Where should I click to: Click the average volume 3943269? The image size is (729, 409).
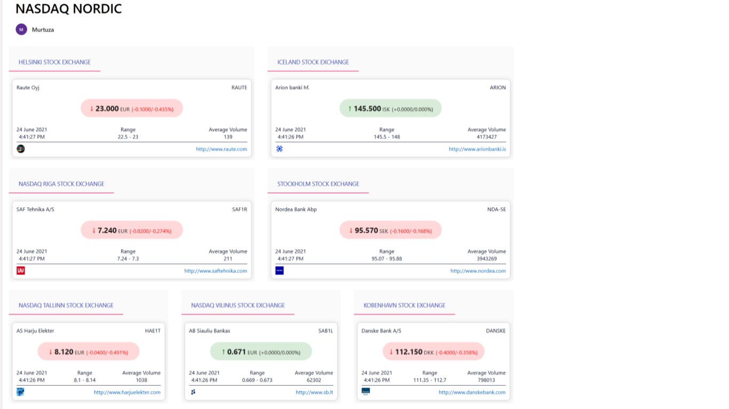click(x=487, y=258)
